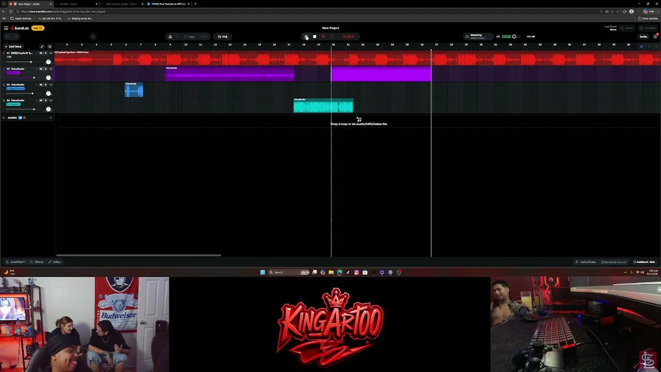Expand track 01 options chevron
The image size is (661, 372).
pos(51,53)
